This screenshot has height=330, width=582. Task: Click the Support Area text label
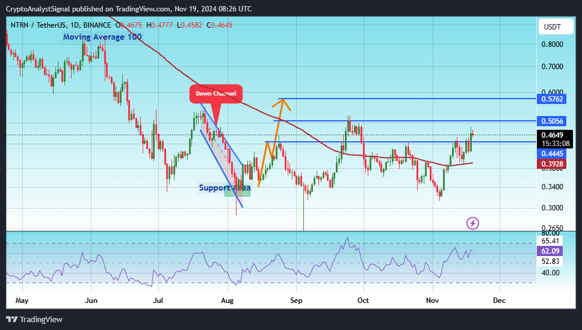(x=225, y=188)
